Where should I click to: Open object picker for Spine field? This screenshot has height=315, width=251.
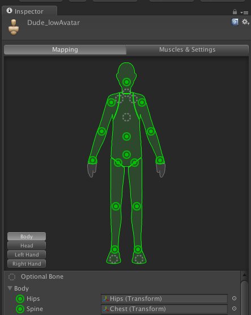pos(234,309)
